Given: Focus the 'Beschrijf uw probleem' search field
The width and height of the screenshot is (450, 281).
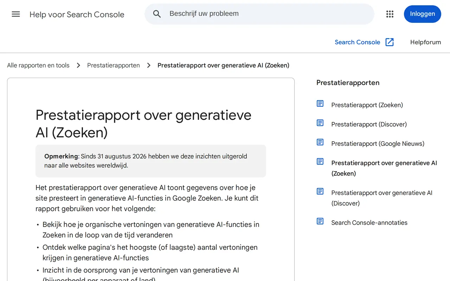Looking at the screenshot, I should (x=259, y=14).
